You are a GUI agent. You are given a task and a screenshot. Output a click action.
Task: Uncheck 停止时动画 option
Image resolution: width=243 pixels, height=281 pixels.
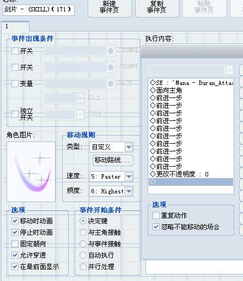pyautogui.click(x=15, y=233)
